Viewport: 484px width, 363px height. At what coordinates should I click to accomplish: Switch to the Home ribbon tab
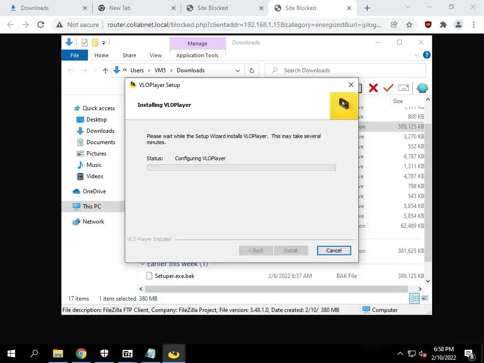click(x=102, y=55)
